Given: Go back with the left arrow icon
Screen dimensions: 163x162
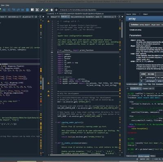Looking at the screenshot, I should (x=52, y=10).
